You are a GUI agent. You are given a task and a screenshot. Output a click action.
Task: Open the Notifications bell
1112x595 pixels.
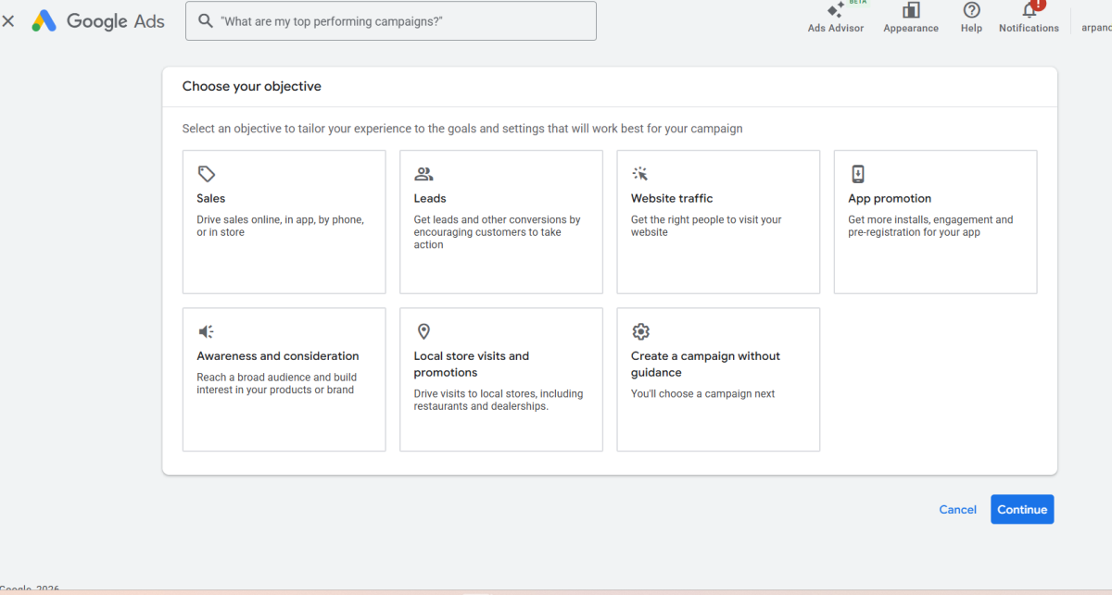(1029, 10)
